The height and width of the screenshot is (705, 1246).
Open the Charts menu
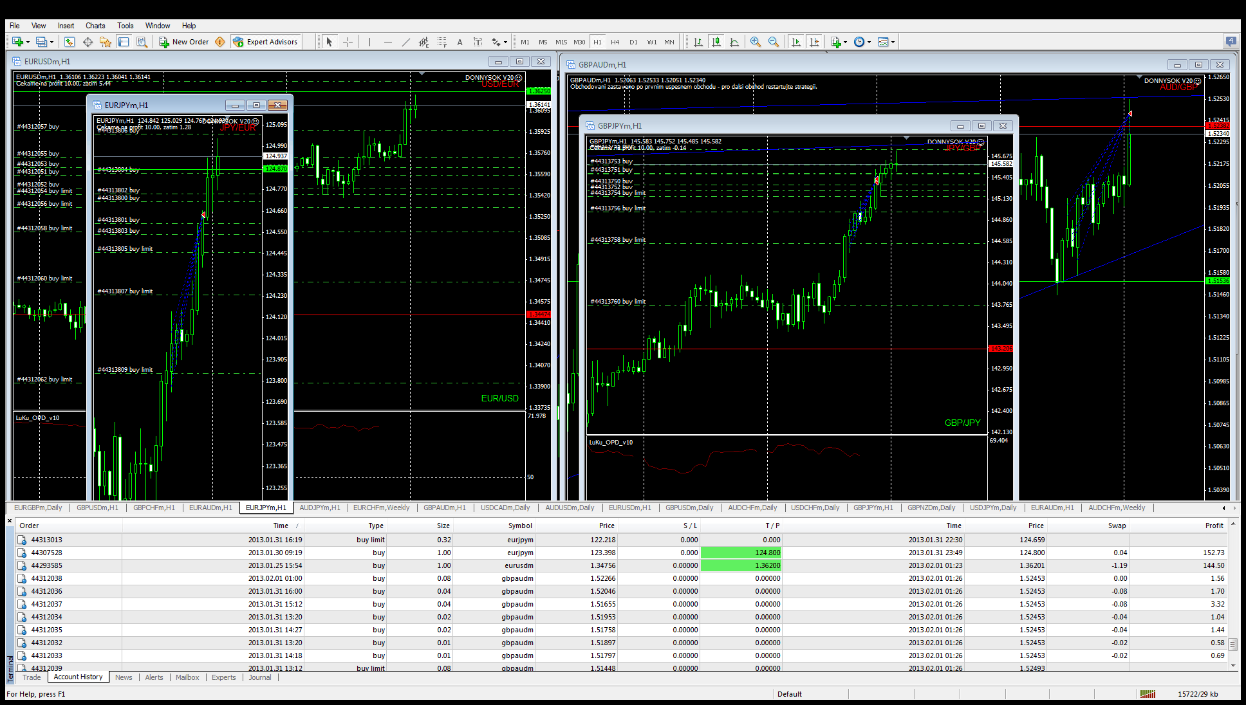[95, 26]
